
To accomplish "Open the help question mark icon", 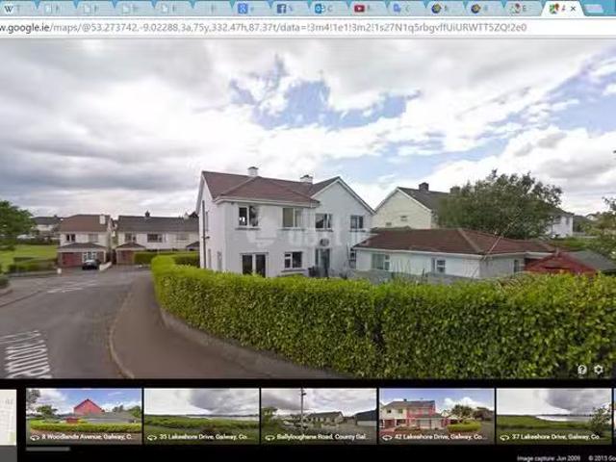I will 582,370.
